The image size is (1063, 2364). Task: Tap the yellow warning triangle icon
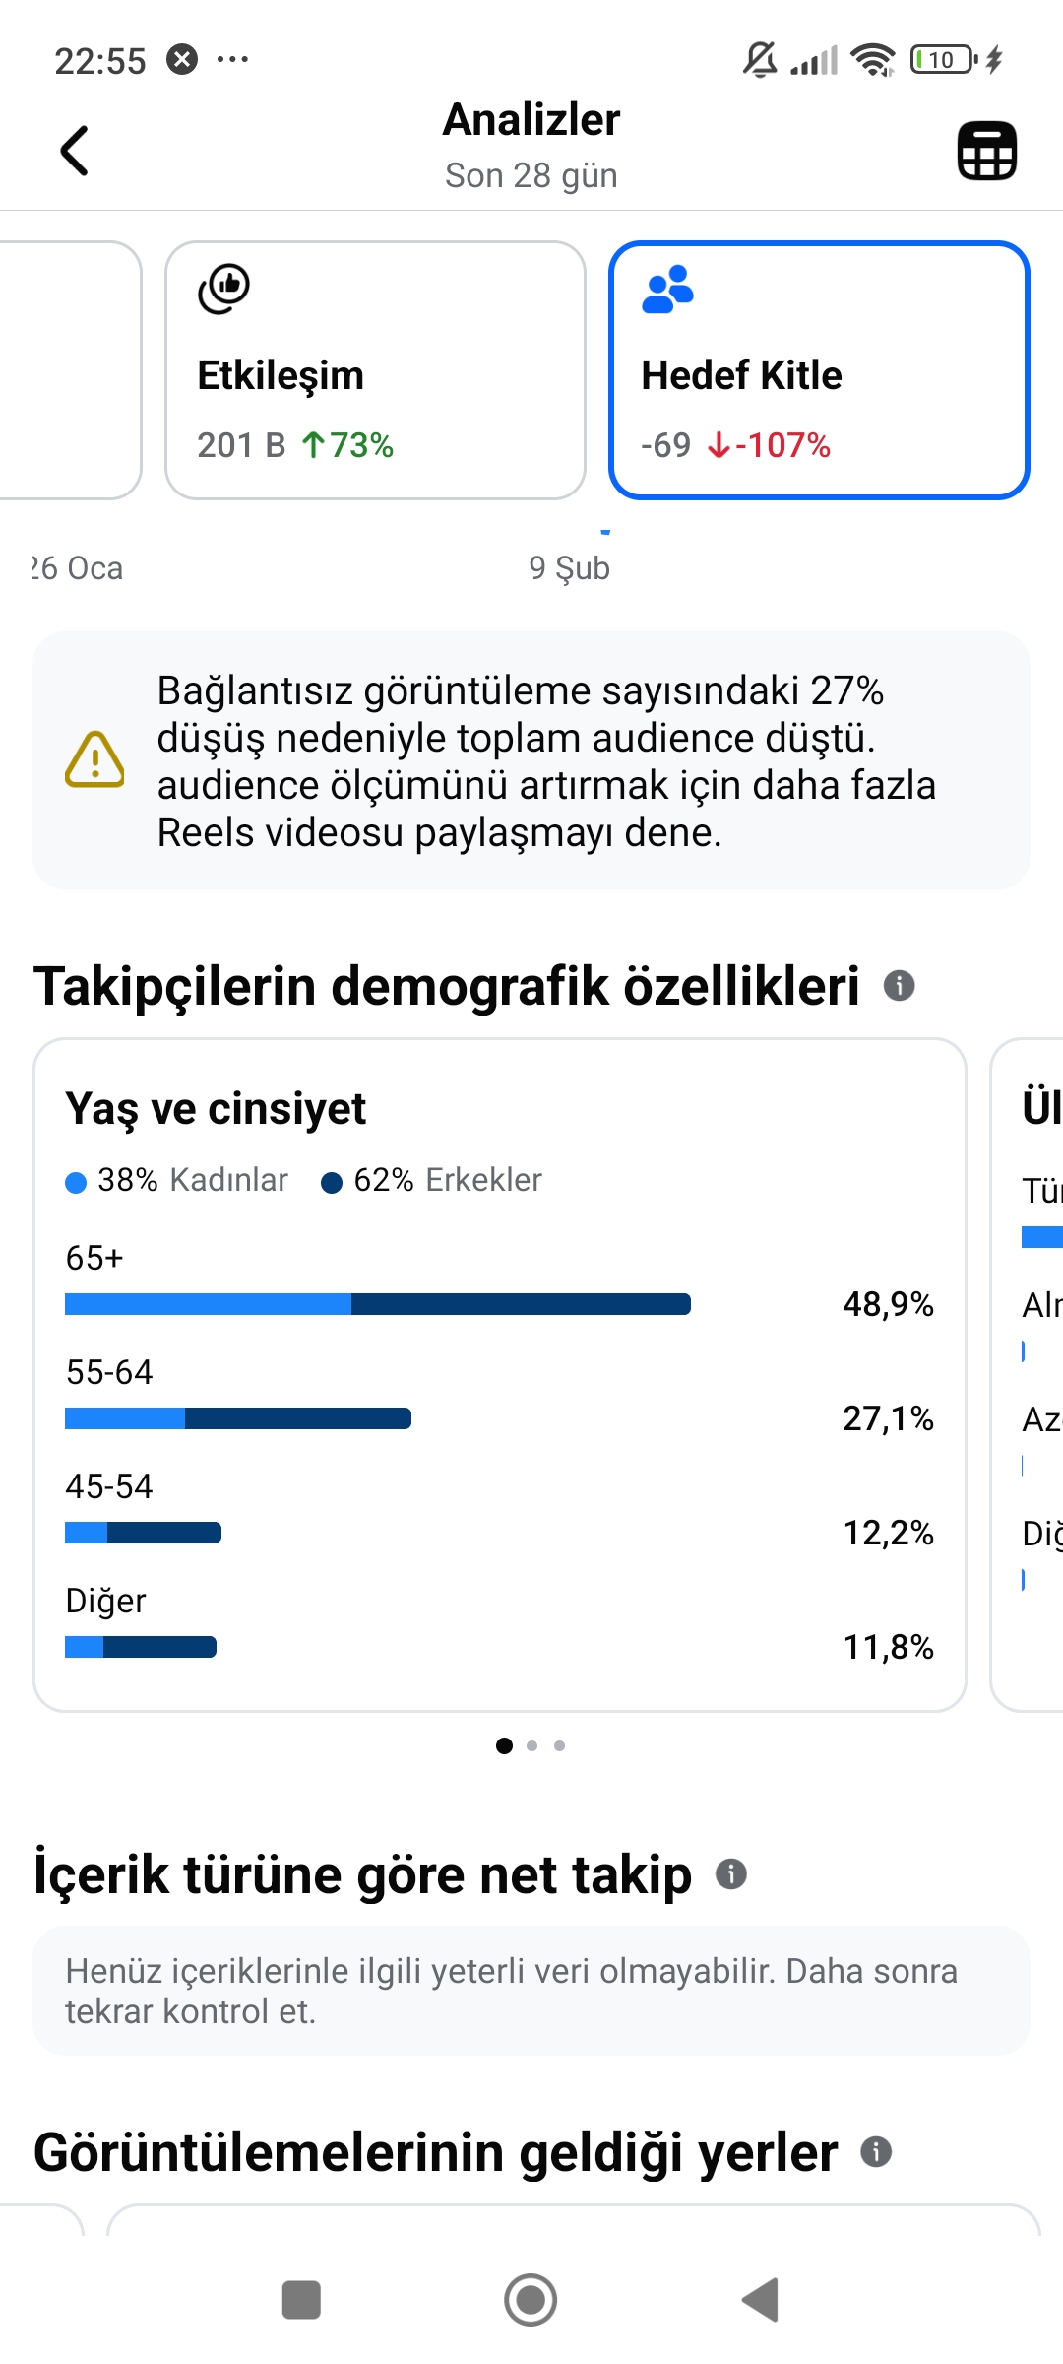click(x=94, y=760)
